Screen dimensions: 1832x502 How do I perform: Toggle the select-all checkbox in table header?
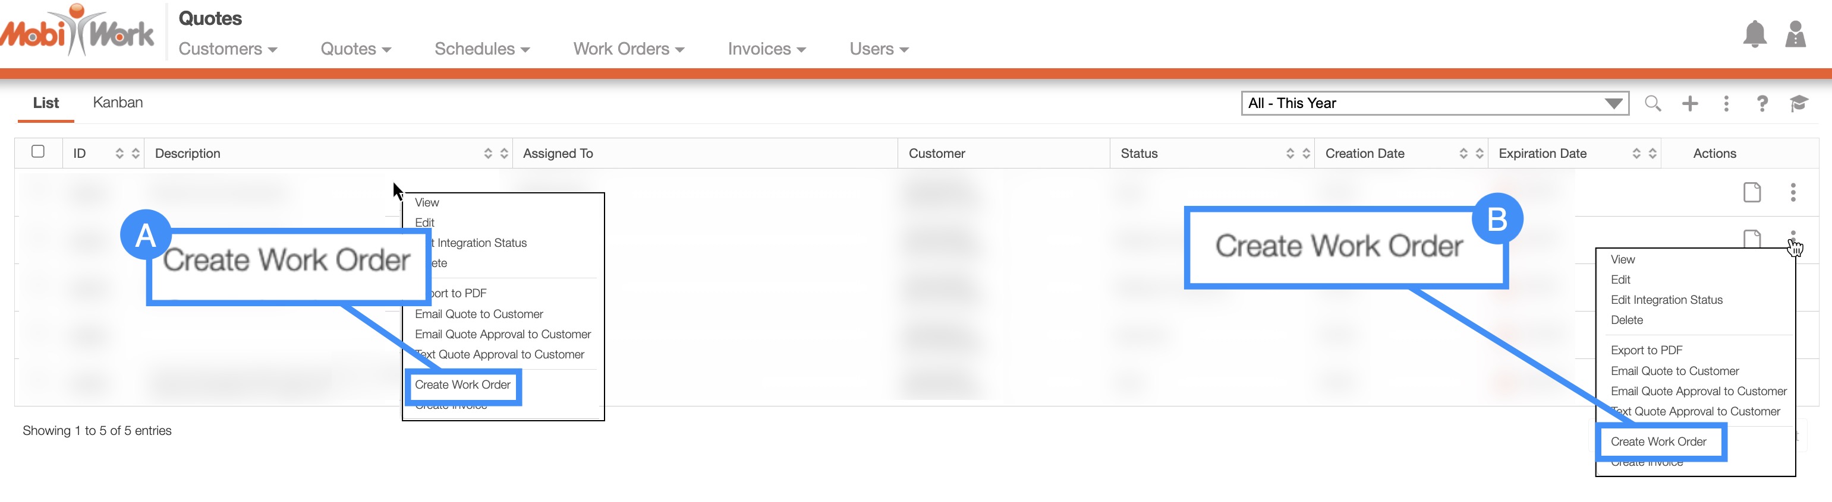(x=39, y=152)
